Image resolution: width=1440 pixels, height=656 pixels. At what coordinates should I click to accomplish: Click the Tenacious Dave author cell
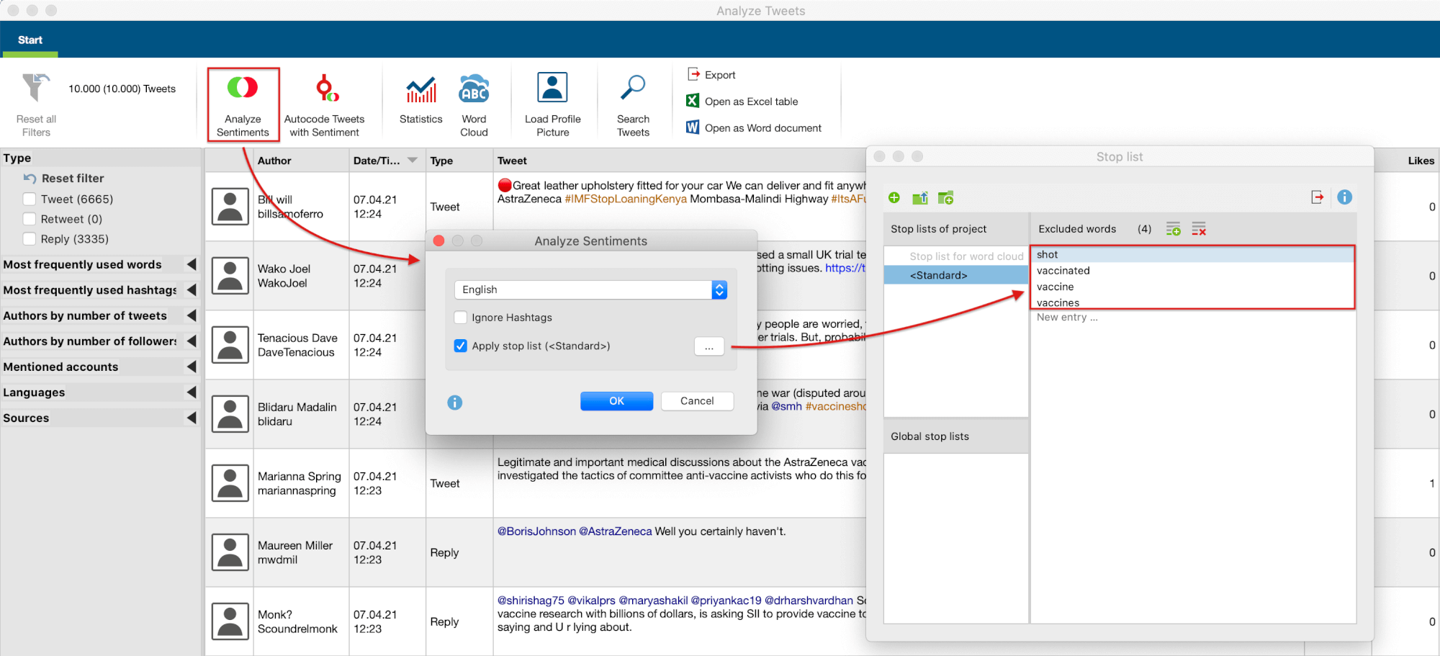click(x=301, y=345)
